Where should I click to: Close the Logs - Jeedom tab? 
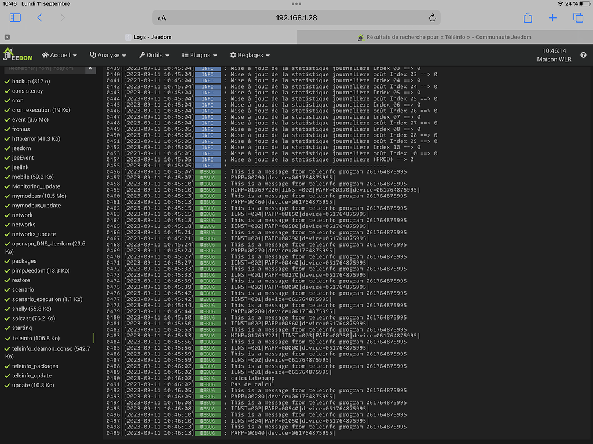point(7,37)
